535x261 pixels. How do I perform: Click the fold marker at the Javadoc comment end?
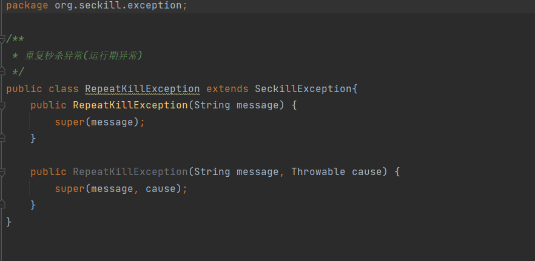coord(2,73)
